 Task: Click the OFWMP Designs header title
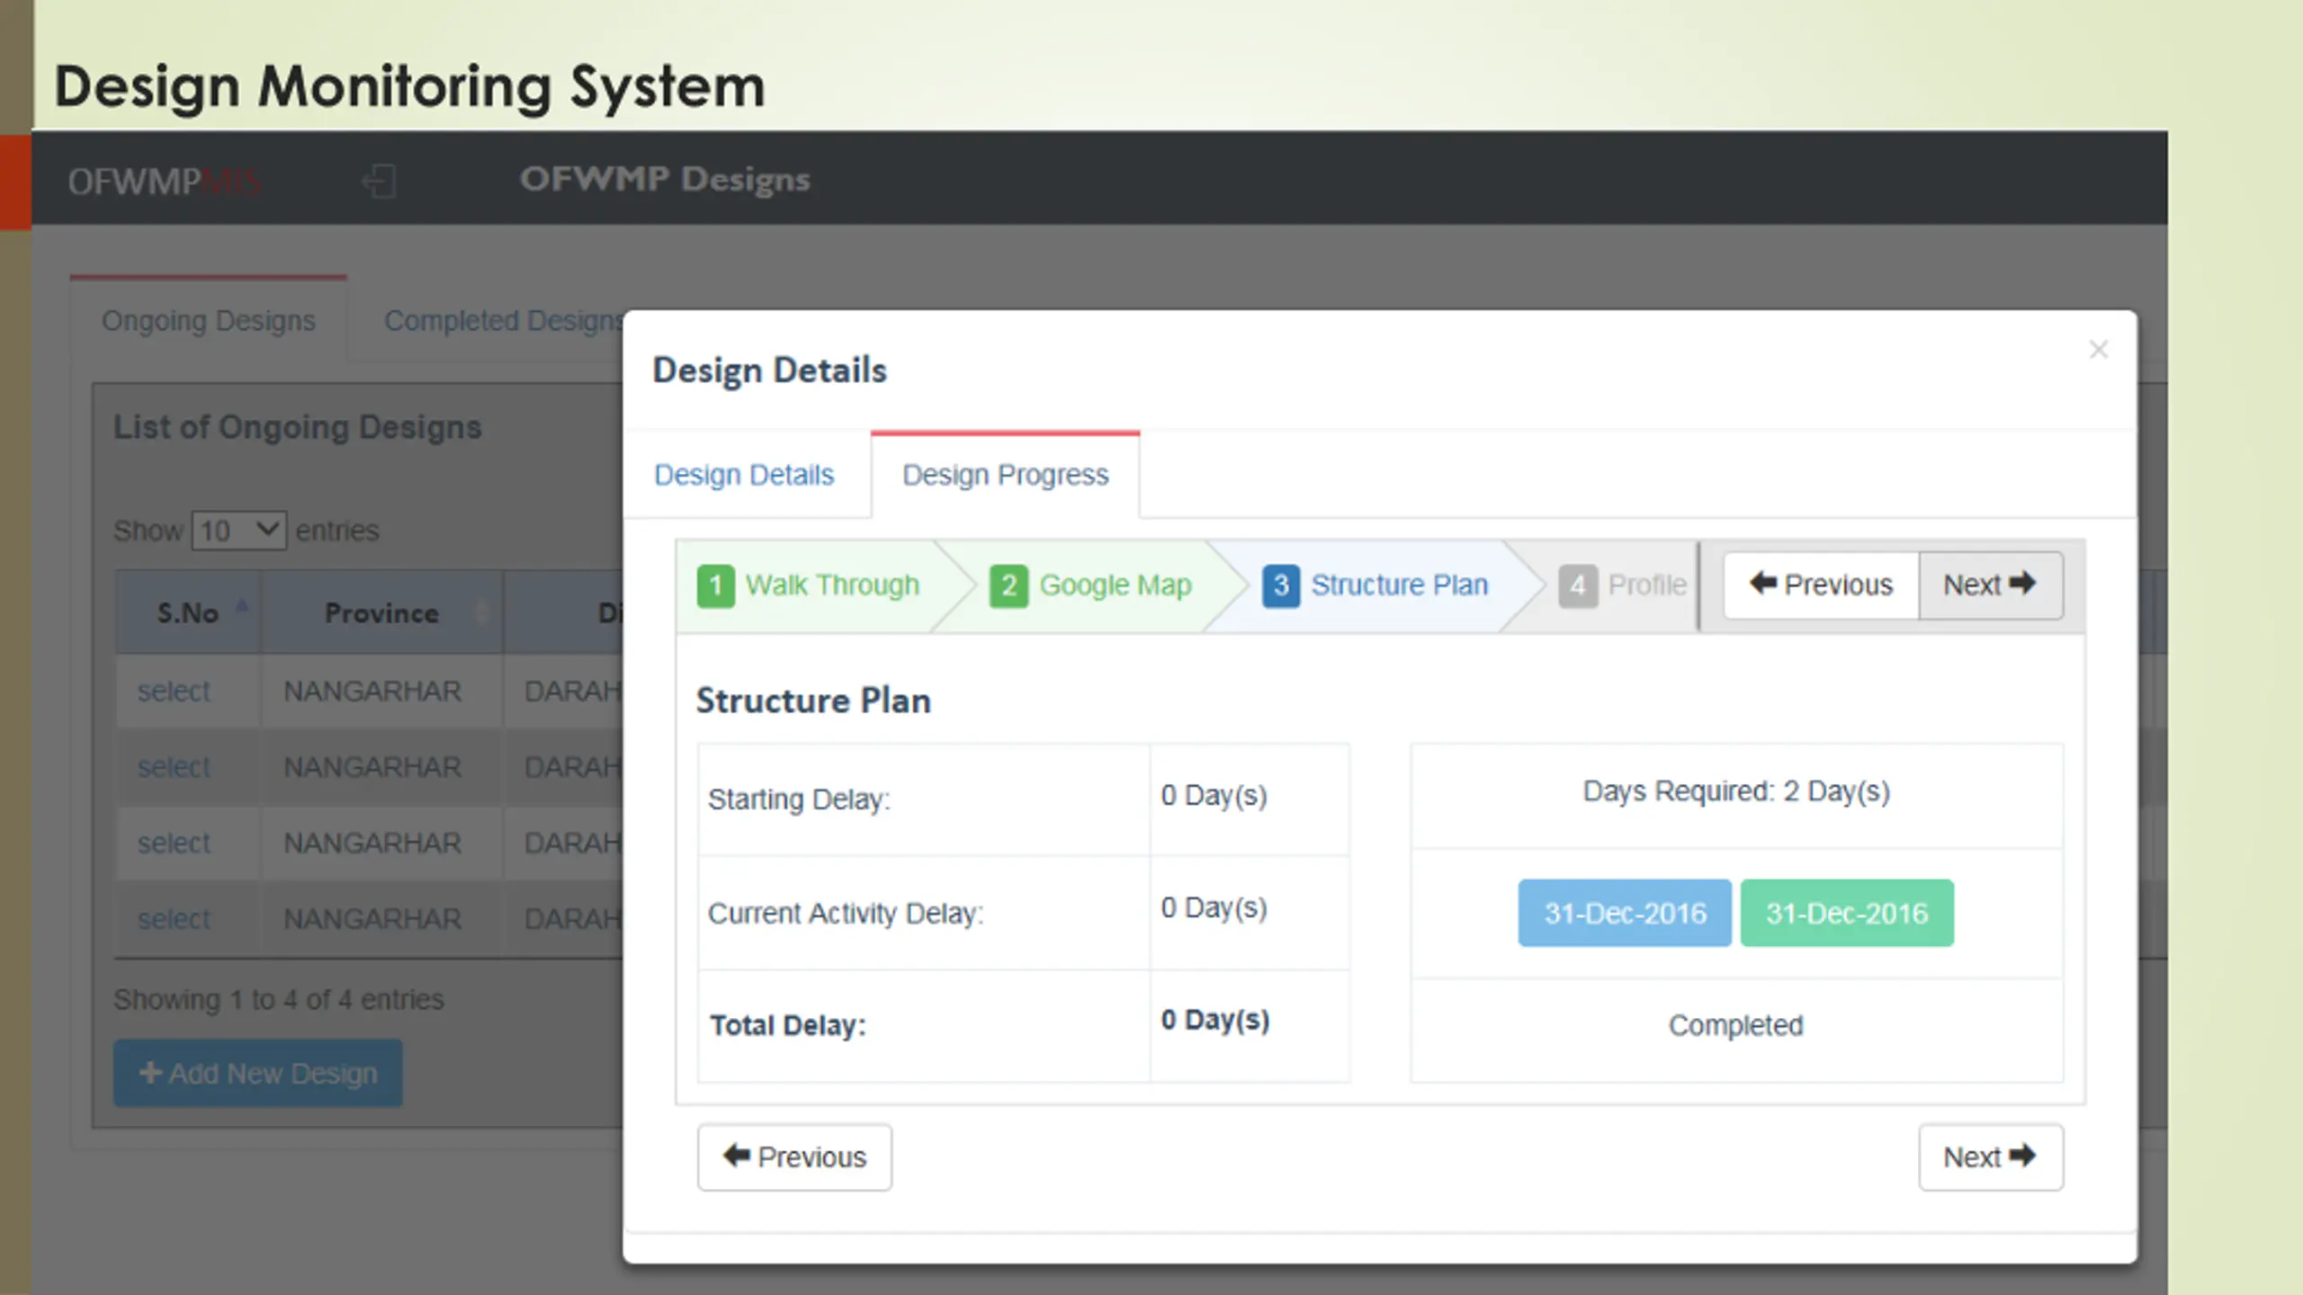point(665,179)
